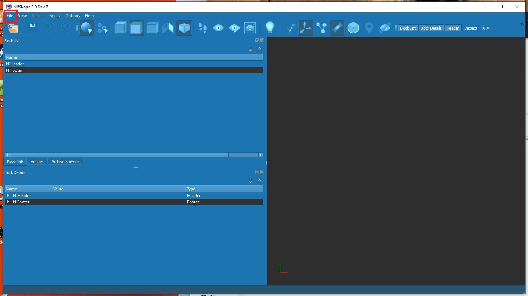The height and width of the screenshot is (296, 528).
Task: Open the dropdown arrow beside Save icon
Action: point(40,33)
